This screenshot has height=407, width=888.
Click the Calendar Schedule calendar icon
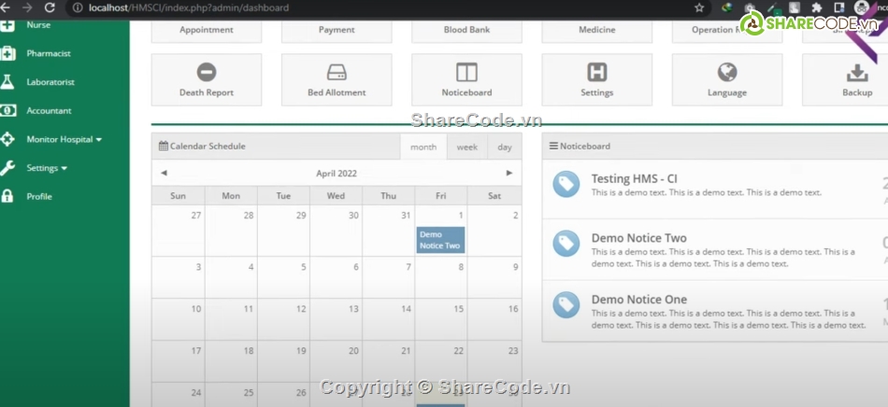[x=163, y=146]
